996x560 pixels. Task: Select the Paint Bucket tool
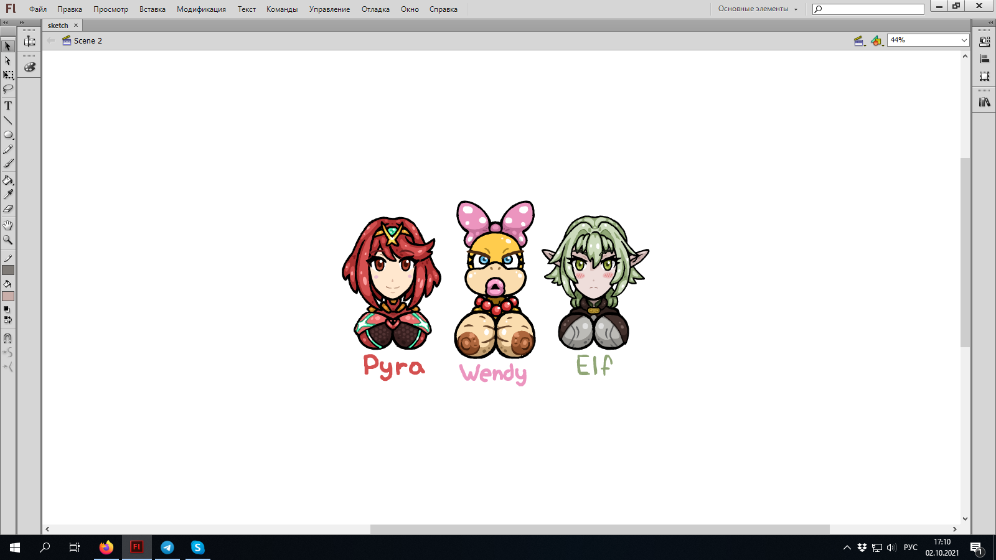pos(8,180)
